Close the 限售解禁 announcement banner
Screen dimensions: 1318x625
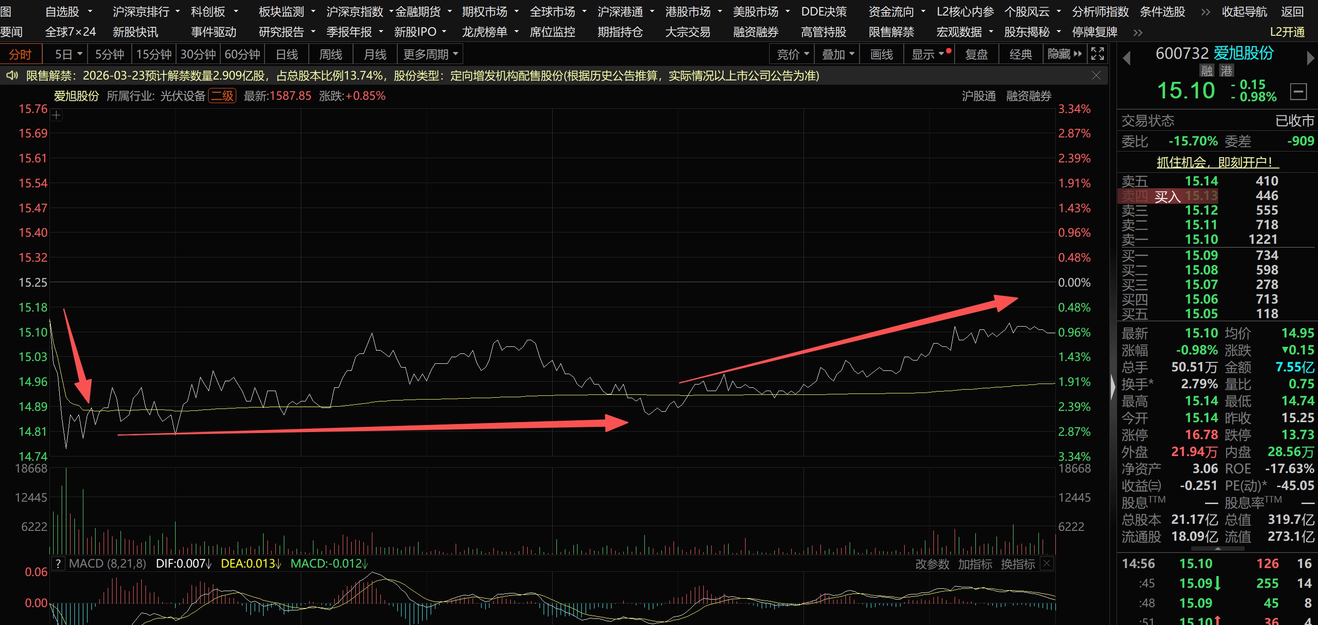1096,76
